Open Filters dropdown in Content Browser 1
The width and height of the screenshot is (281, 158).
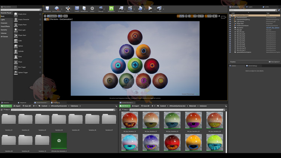[x=7, y=110]
